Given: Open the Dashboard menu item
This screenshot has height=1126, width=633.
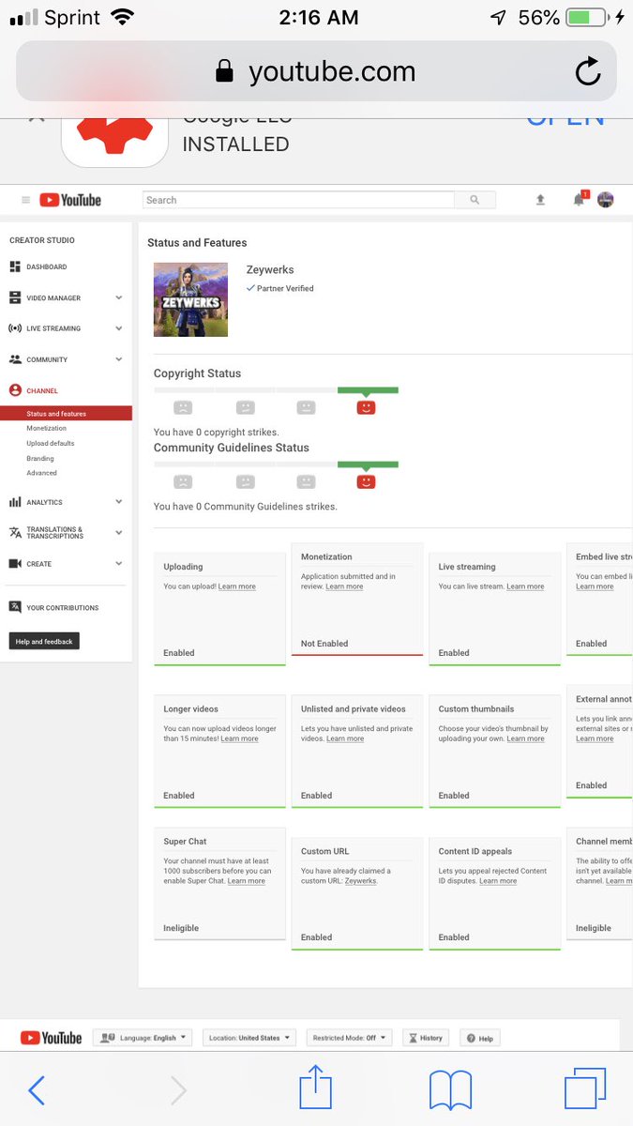Looking at the screenshot, I should pyautogui.click(x=46, y=266).
